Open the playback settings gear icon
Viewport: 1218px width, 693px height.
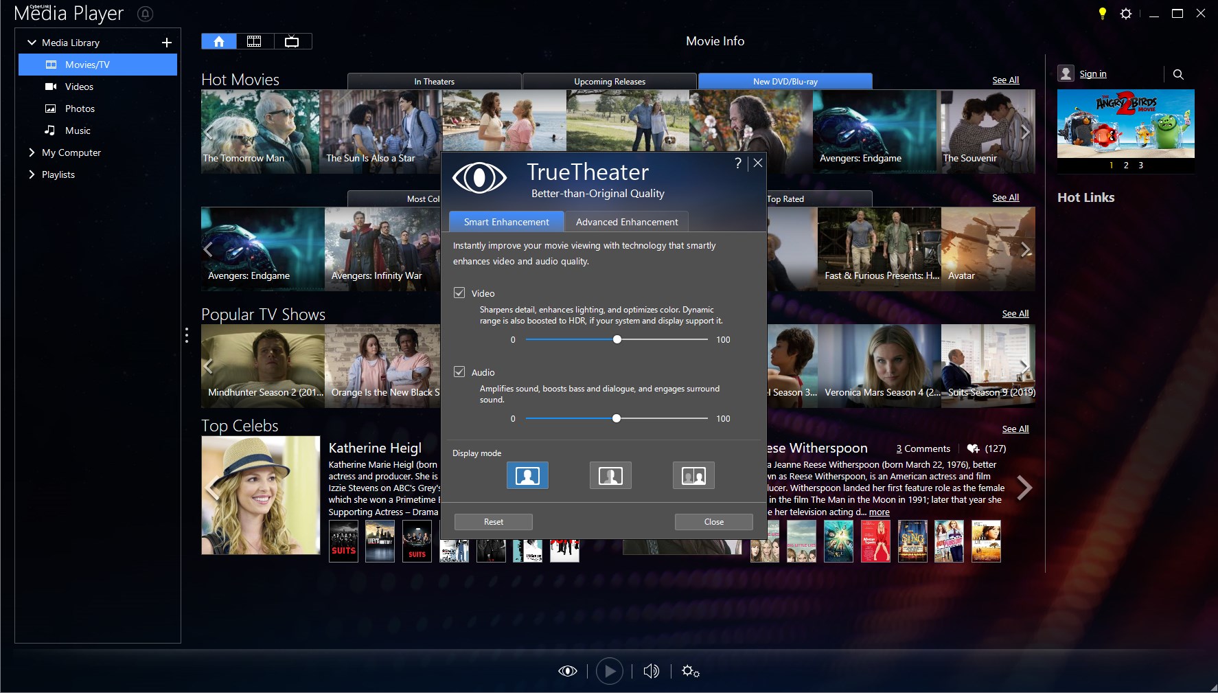pyautogui.click(x=691, y=671)
